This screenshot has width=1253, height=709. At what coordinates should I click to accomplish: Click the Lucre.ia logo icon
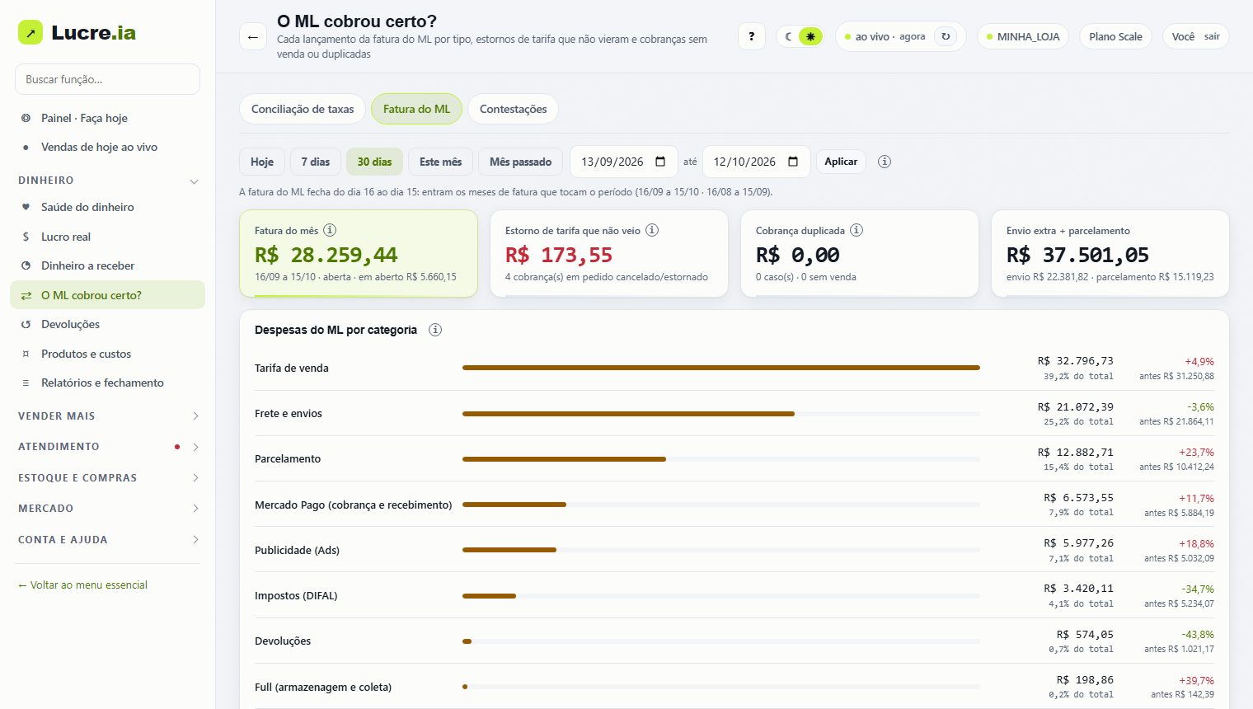(31, 32)
